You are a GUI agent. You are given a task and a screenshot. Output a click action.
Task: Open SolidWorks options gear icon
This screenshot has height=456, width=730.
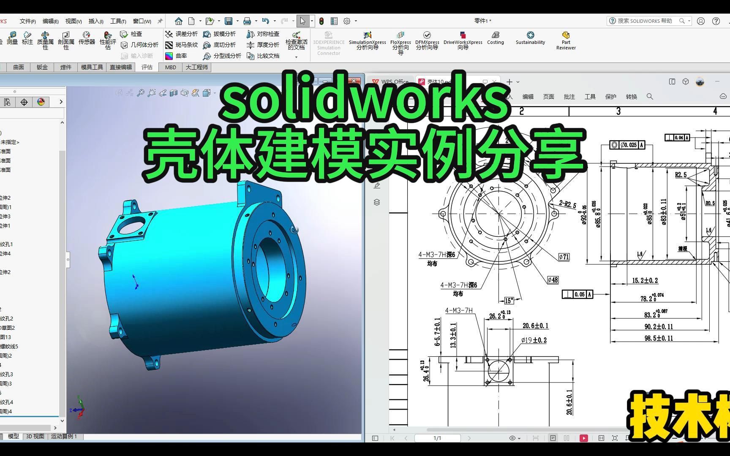point(347,21)
